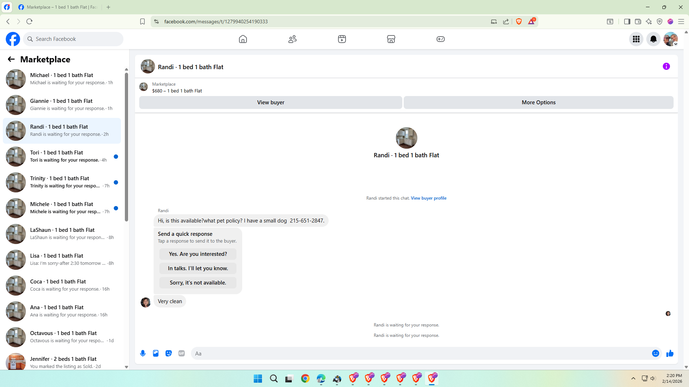Open Marketplace tab in top navigation
Screen dimensions: 689x387
[x=391, y=39]
